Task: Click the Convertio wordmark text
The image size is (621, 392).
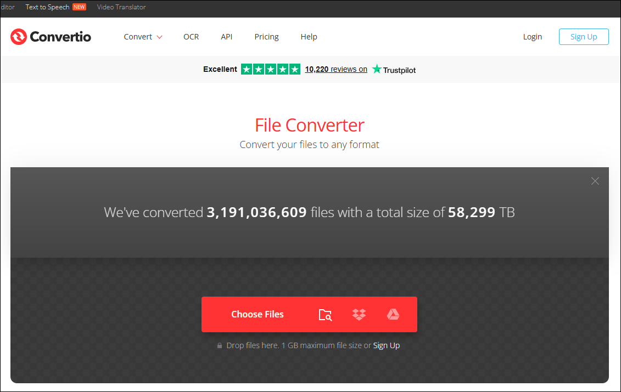Action: [60, 37]
